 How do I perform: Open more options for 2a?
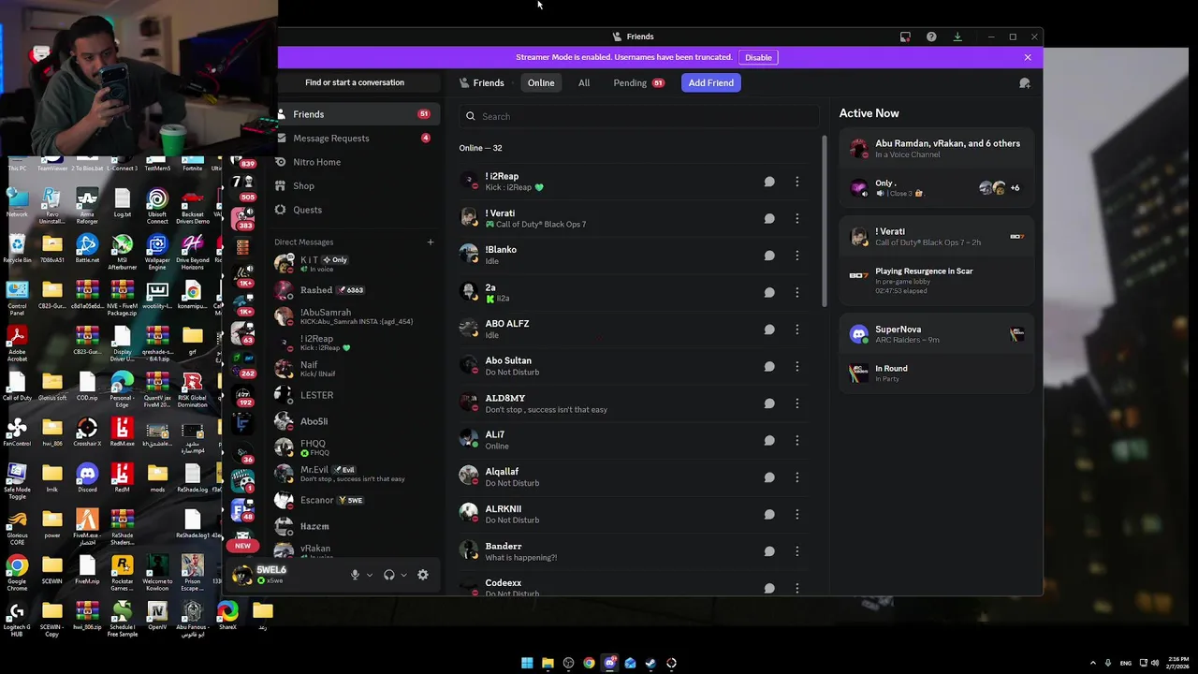point(797,292)
